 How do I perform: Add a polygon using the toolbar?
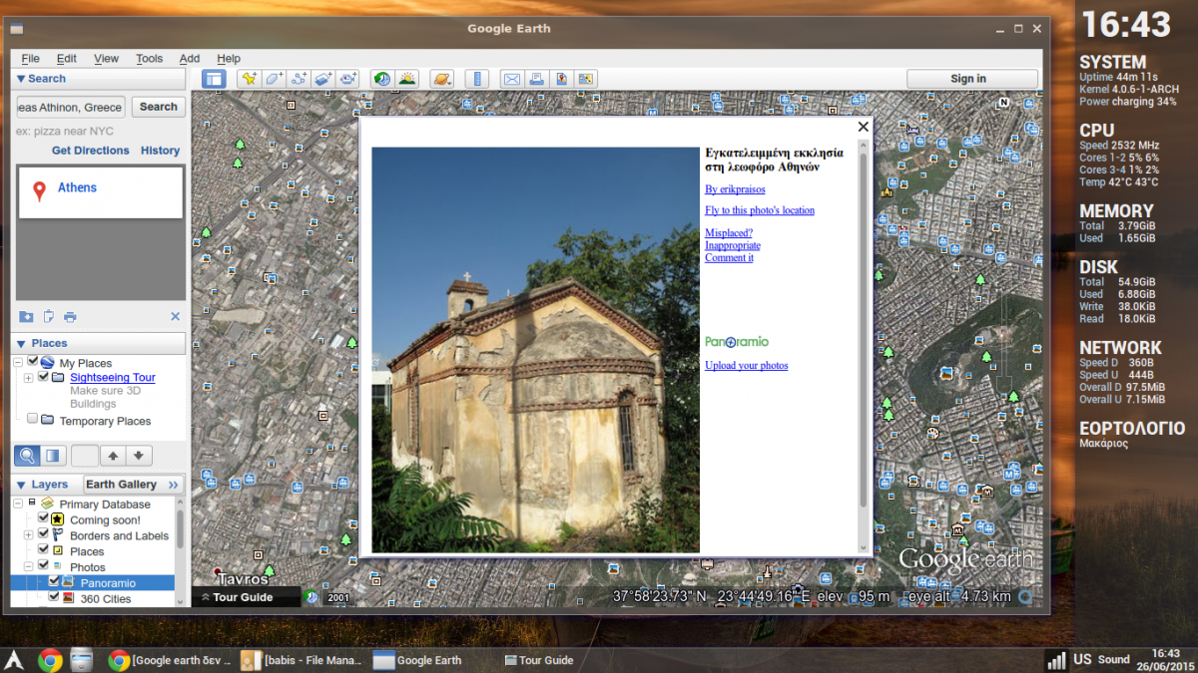tap(275, 79)
